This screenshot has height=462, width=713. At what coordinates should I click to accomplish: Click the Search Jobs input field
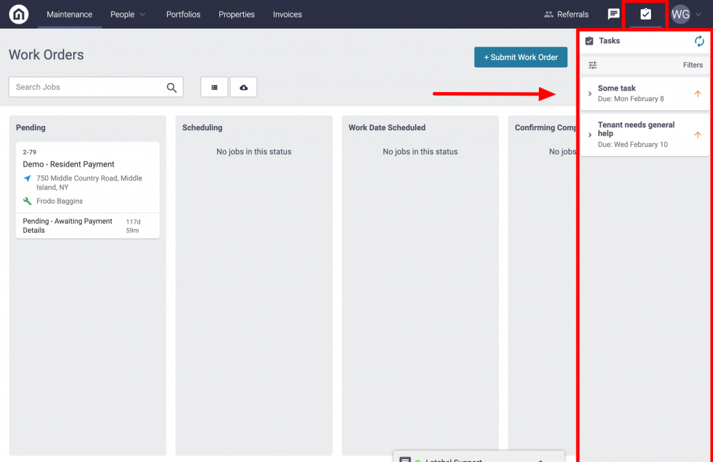click(x=87, y=87)
